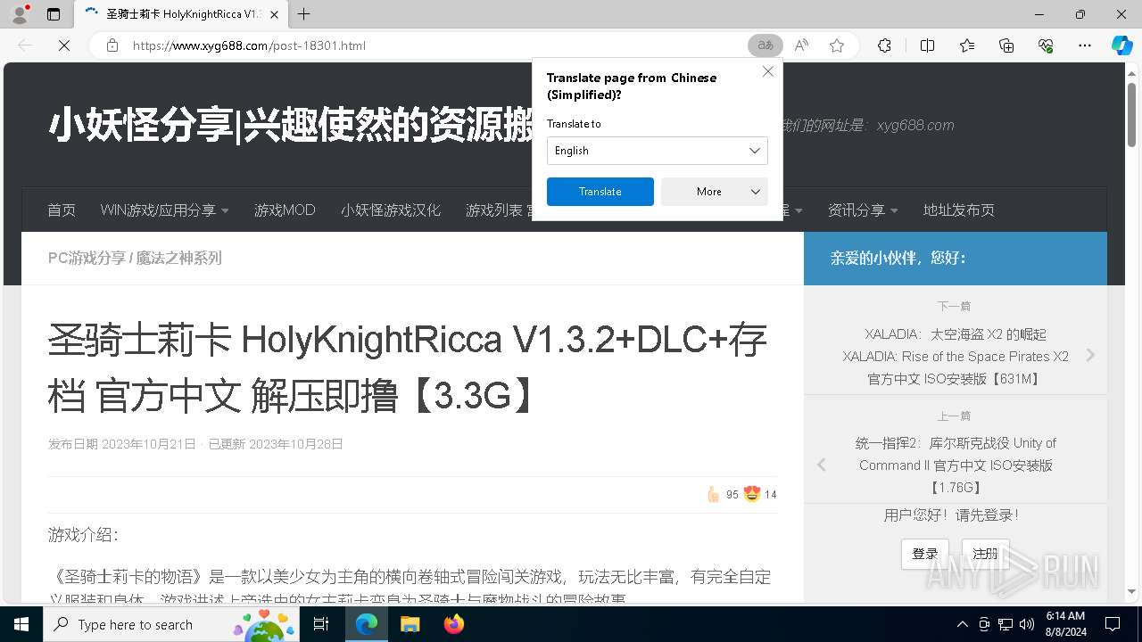Open the tab actions menu icon
Screen dimensions: 1142x642
pos(54,14)
